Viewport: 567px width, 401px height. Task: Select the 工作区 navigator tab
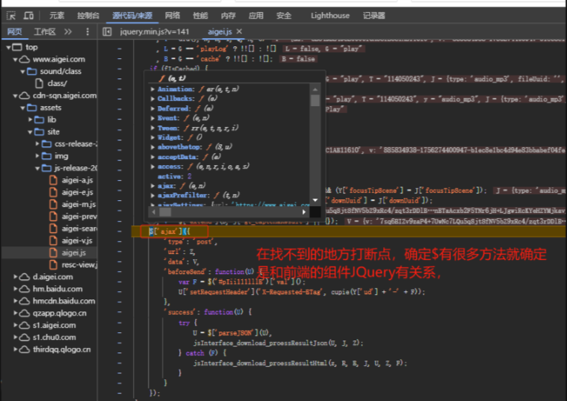click(45, 32)
